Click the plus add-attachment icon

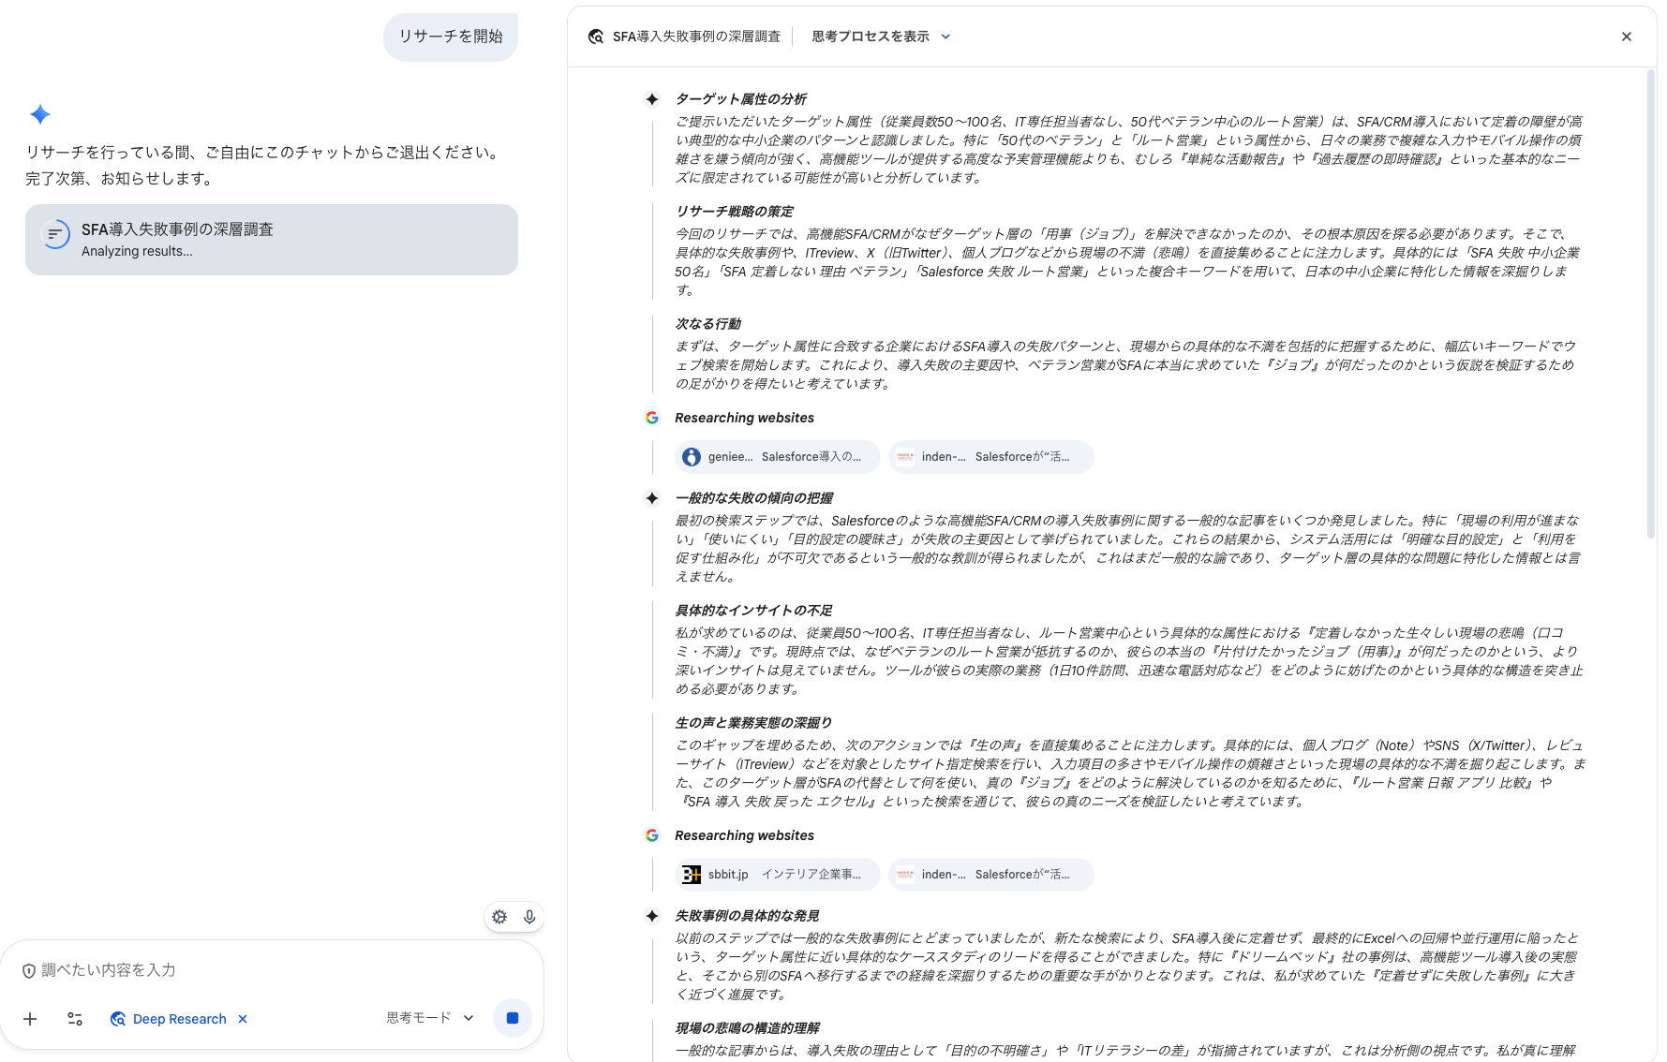pos(30,1019)
